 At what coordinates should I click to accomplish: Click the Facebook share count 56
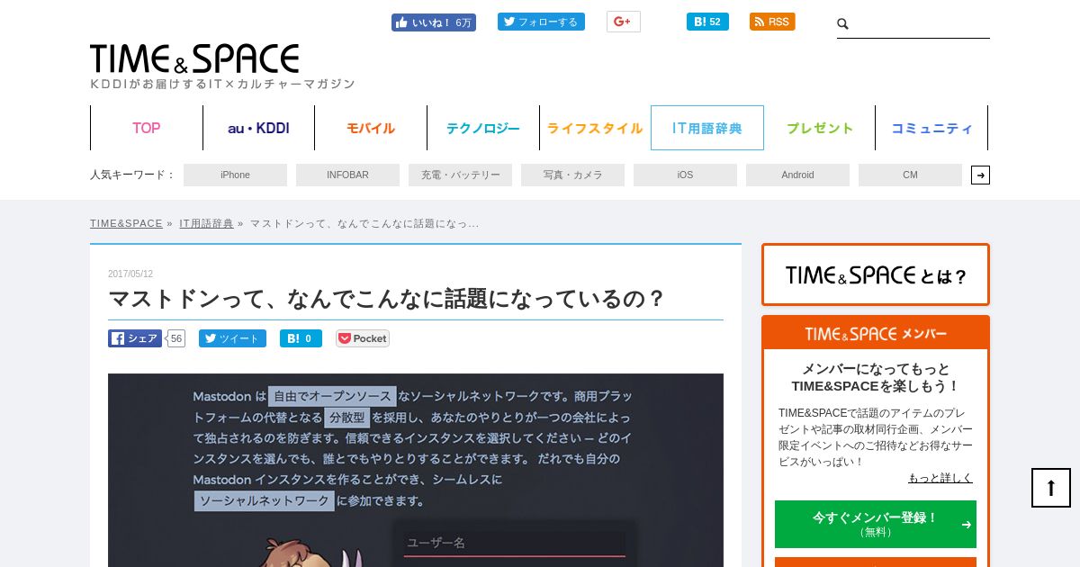point(176,338)
